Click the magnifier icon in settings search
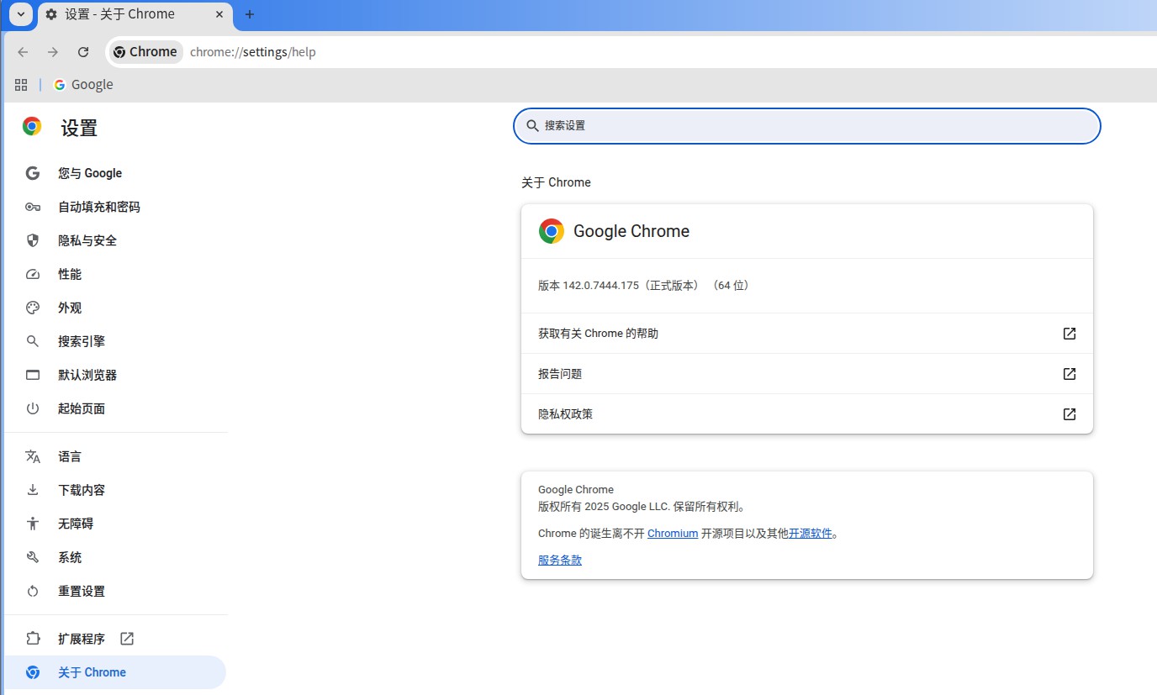This screenshot has height=695, width=1157. tap(532, 125)
